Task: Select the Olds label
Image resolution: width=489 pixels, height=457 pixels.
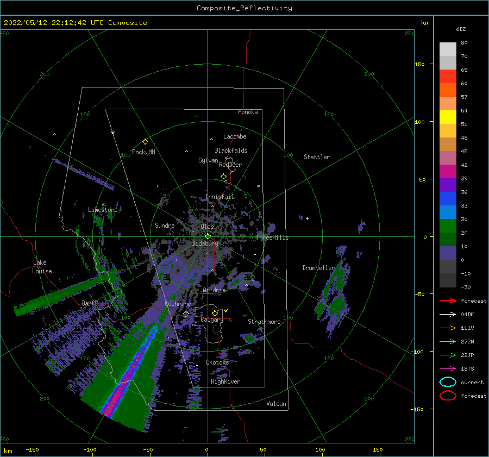Action: (x=207, y=227)
